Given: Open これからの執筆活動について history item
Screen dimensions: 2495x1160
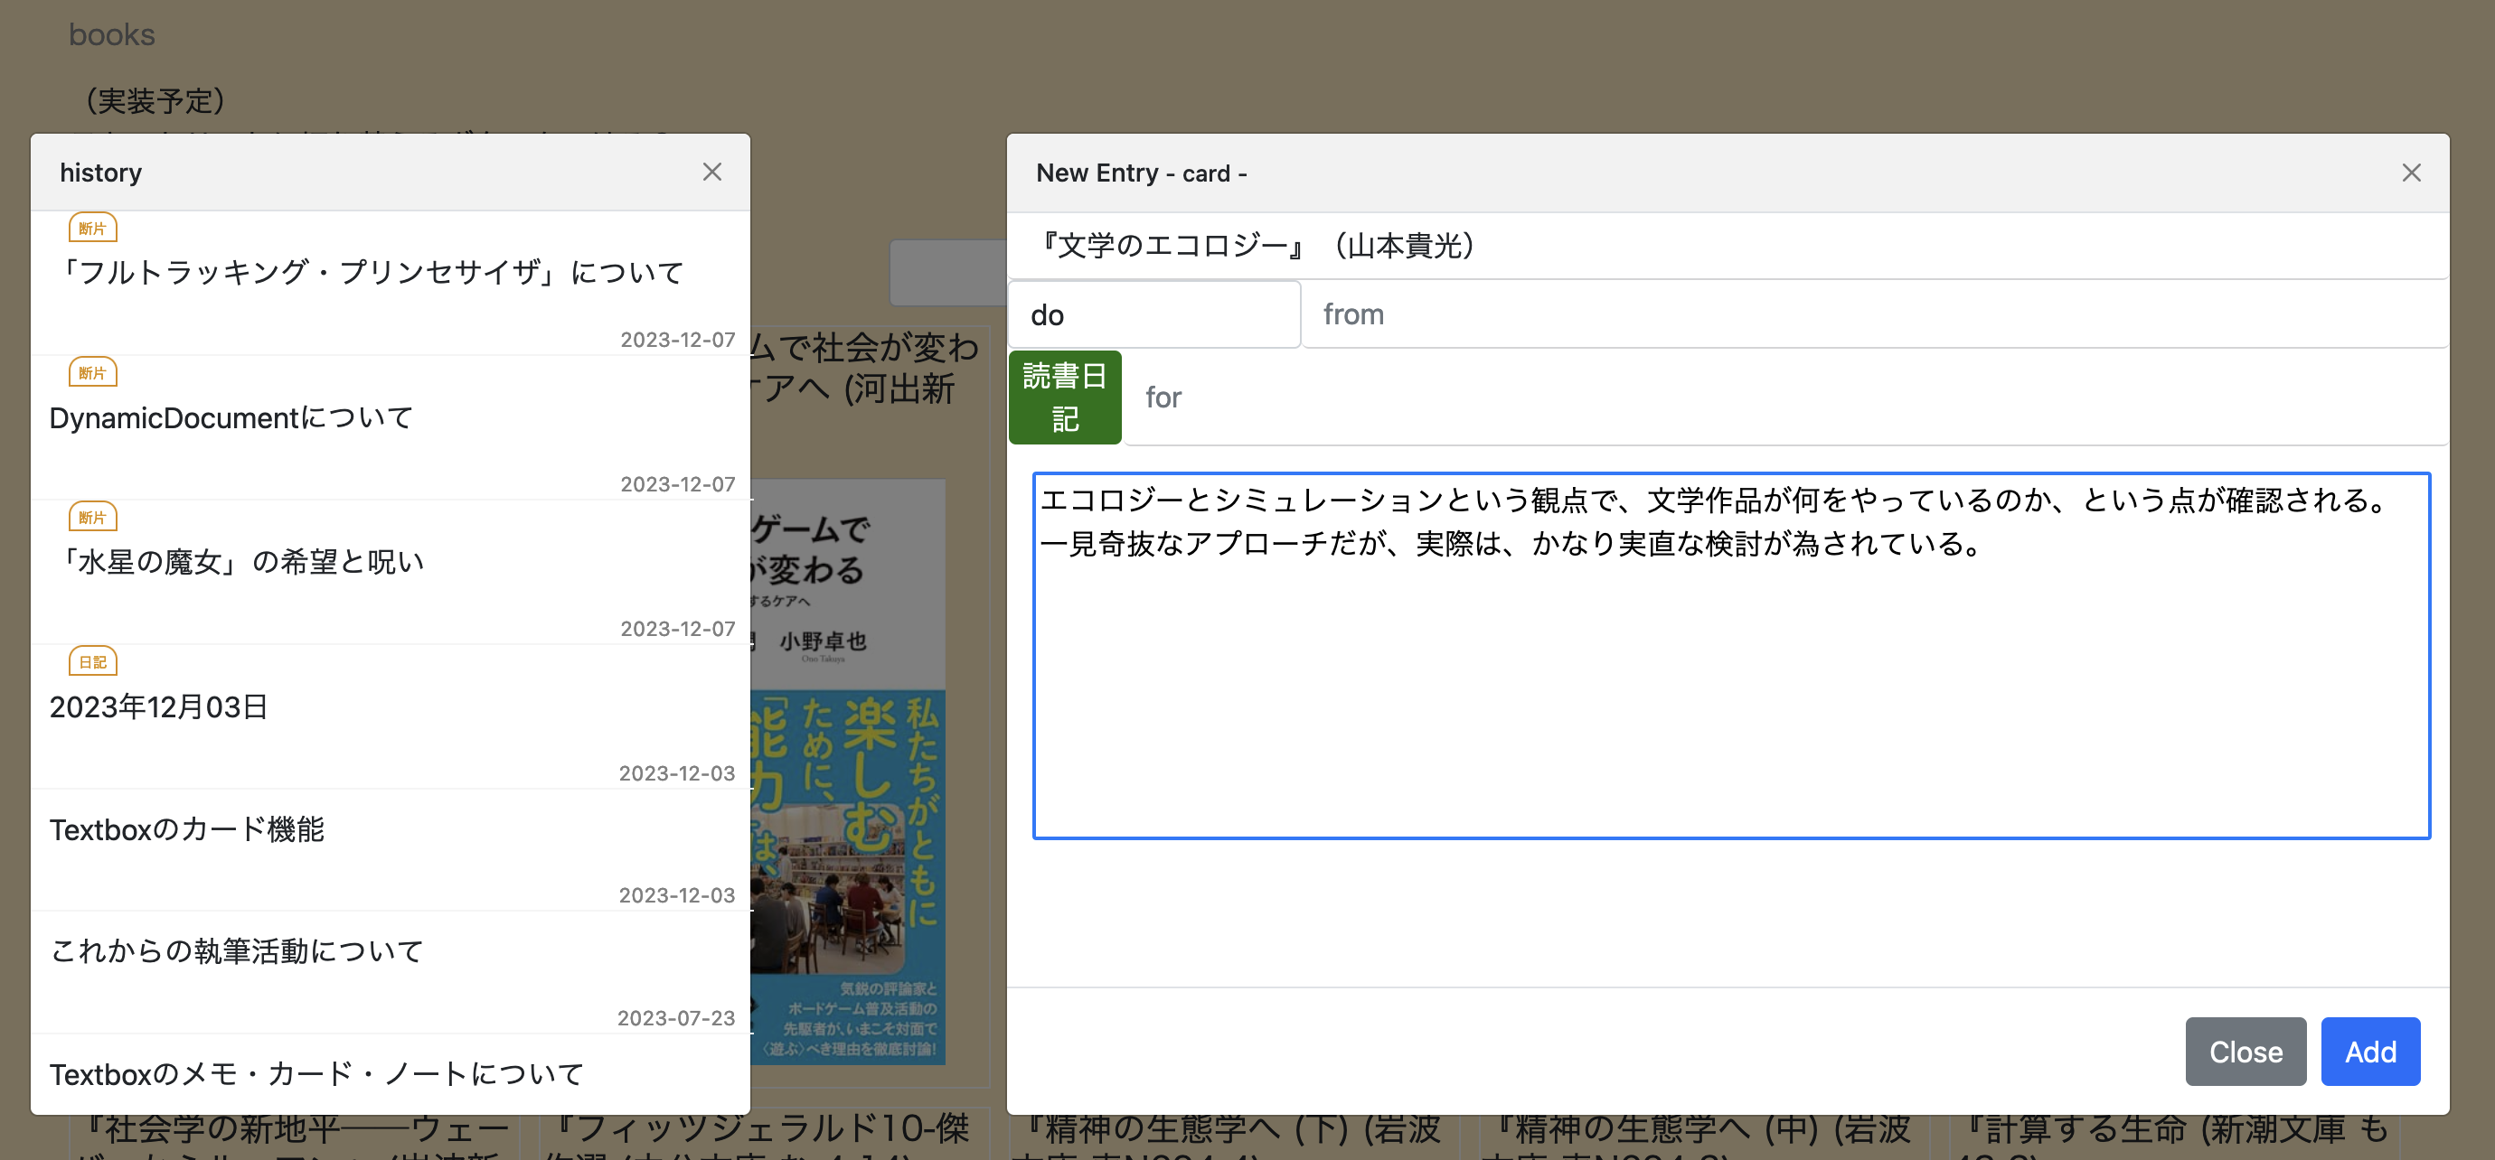Looking at the screenshot, I should tap(237, 952).
